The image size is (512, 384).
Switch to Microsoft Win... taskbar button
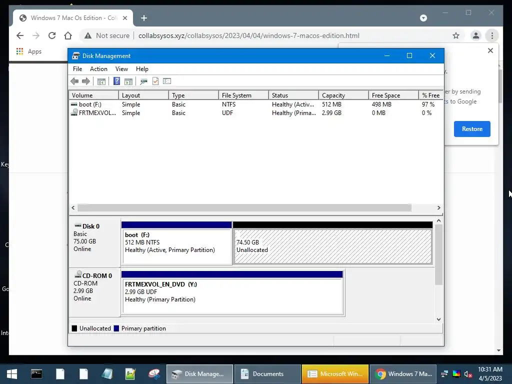coord(335,374)
